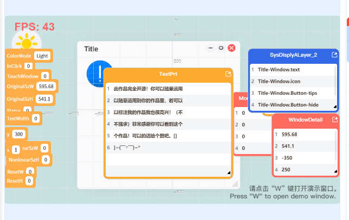Select WindowDetail row 4 value 250
349x220 pixels.
click(x=304, y=170)
